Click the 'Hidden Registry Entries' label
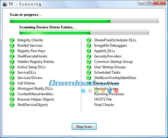Viewport: 168px width, 138px height. tap(36, 62)
